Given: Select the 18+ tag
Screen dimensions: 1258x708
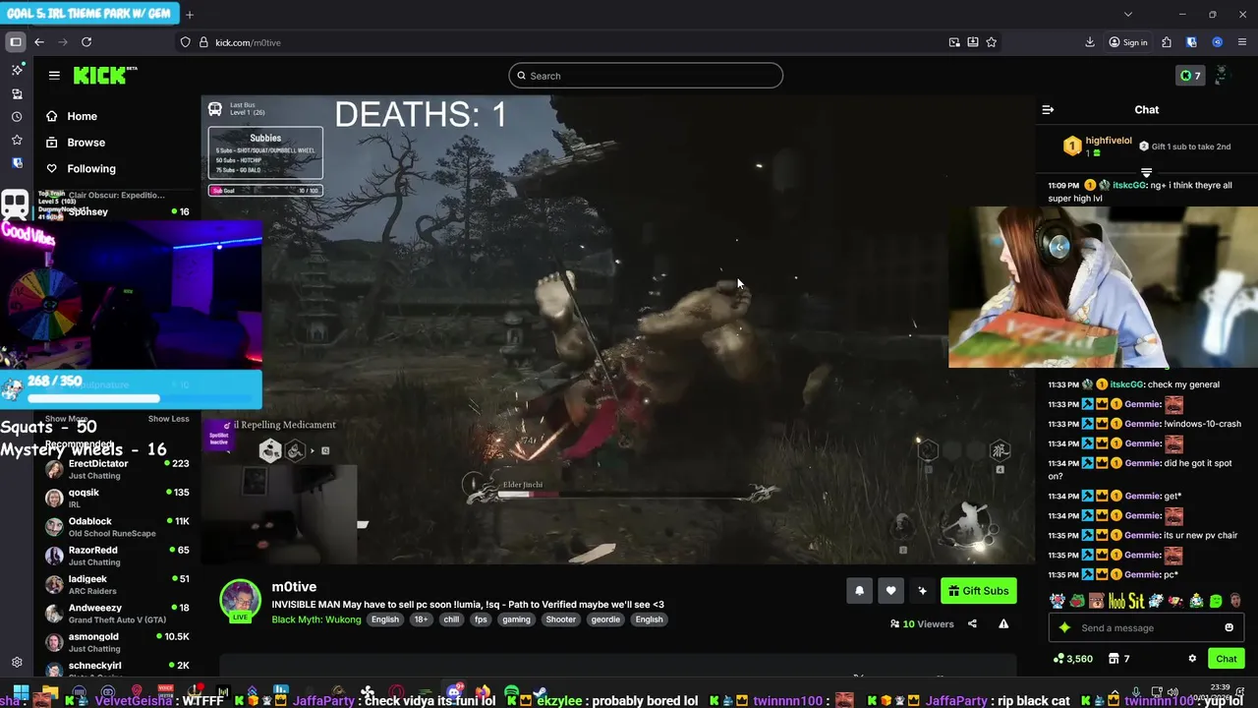Looking at the screenshot, I should click(x=421, y=619).
